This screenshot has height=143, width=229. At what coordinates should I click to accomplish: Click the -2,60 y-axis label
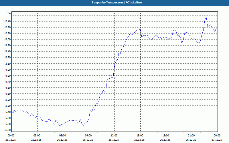click(x=7, y=27)
